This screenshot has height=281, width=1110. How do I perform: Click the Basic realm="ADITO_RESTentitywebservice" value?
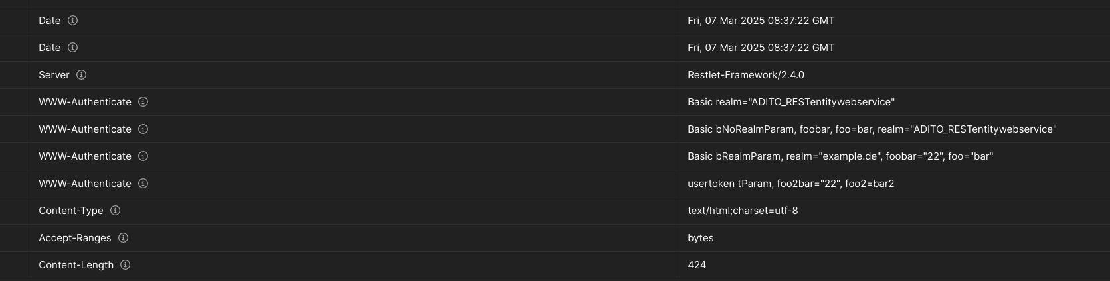(791, 102)
